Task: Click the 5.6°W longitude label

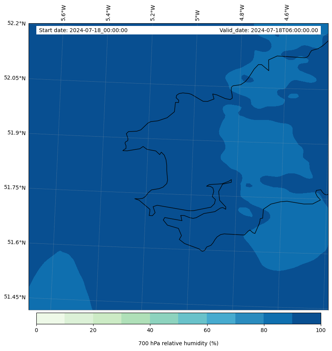Action: tap(63, 13)
